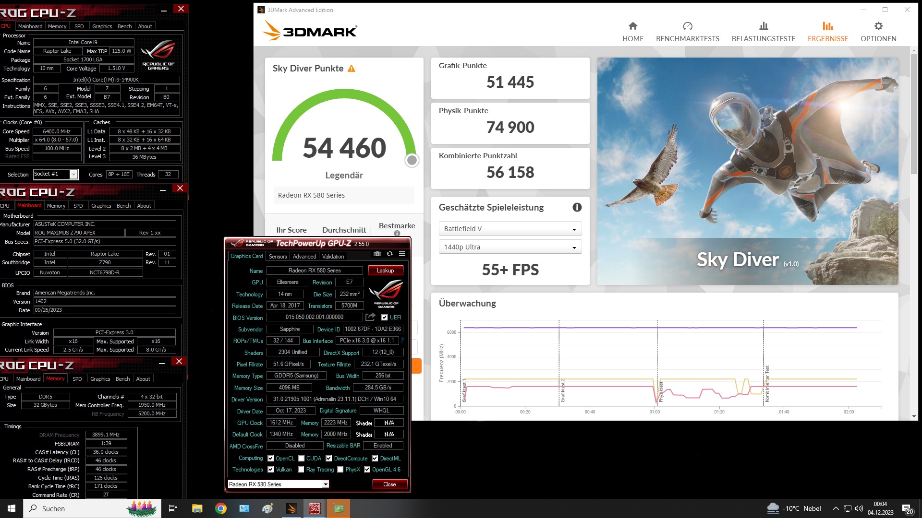Open Bench tab in top CPU-Z window
The image size is (922, 518).
[124, 26]
